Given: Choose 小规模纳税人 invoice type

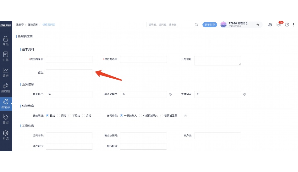Looking at the screenshot, I should click(x=141, y=116).
